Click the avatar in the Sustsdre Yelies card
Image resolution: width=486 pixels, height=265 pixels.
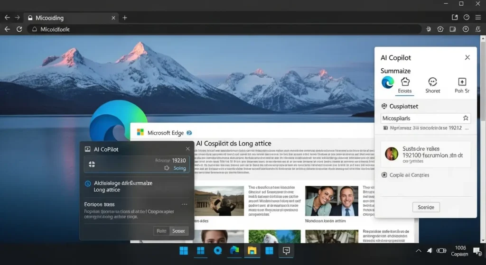pyautogui.click(x=392, y=154)
